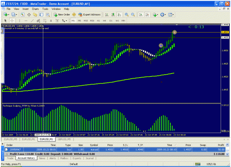This screenshot has height=167, width=231.
Task: Expand the Indicators dropdown arrow
Action: 157,15
